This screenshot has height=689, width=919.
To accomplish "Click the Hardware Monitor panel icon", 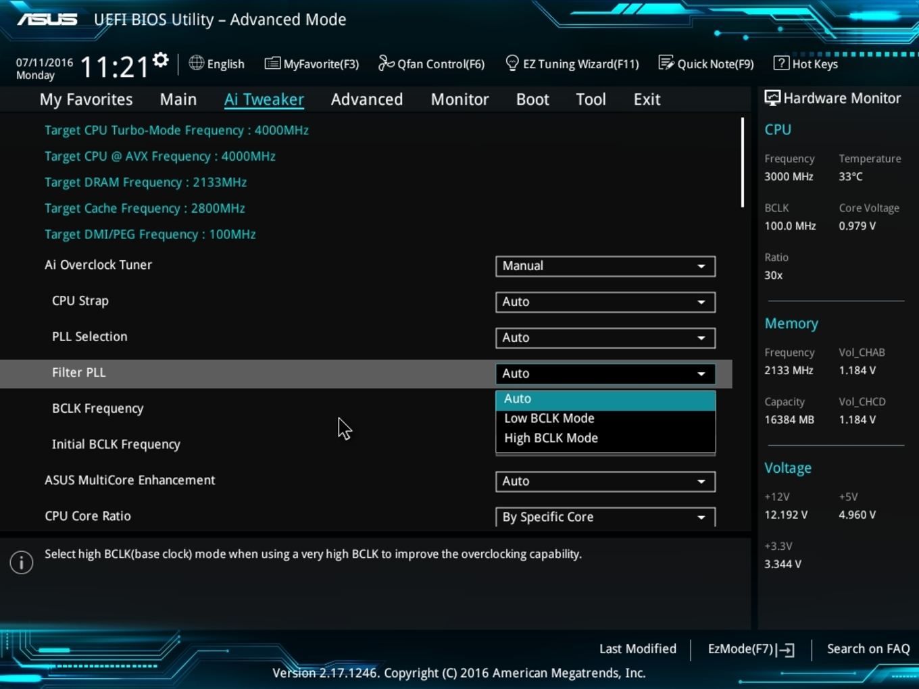I will pos(772,98).
